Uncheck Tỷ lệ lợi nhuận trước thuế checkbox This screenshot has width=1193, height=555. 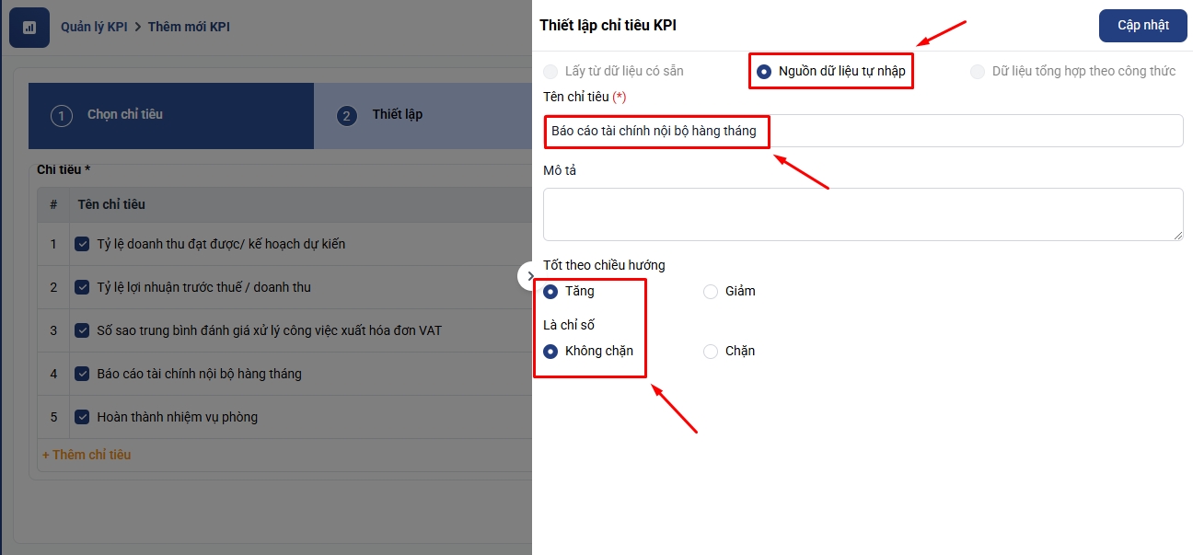click(82, 288)
